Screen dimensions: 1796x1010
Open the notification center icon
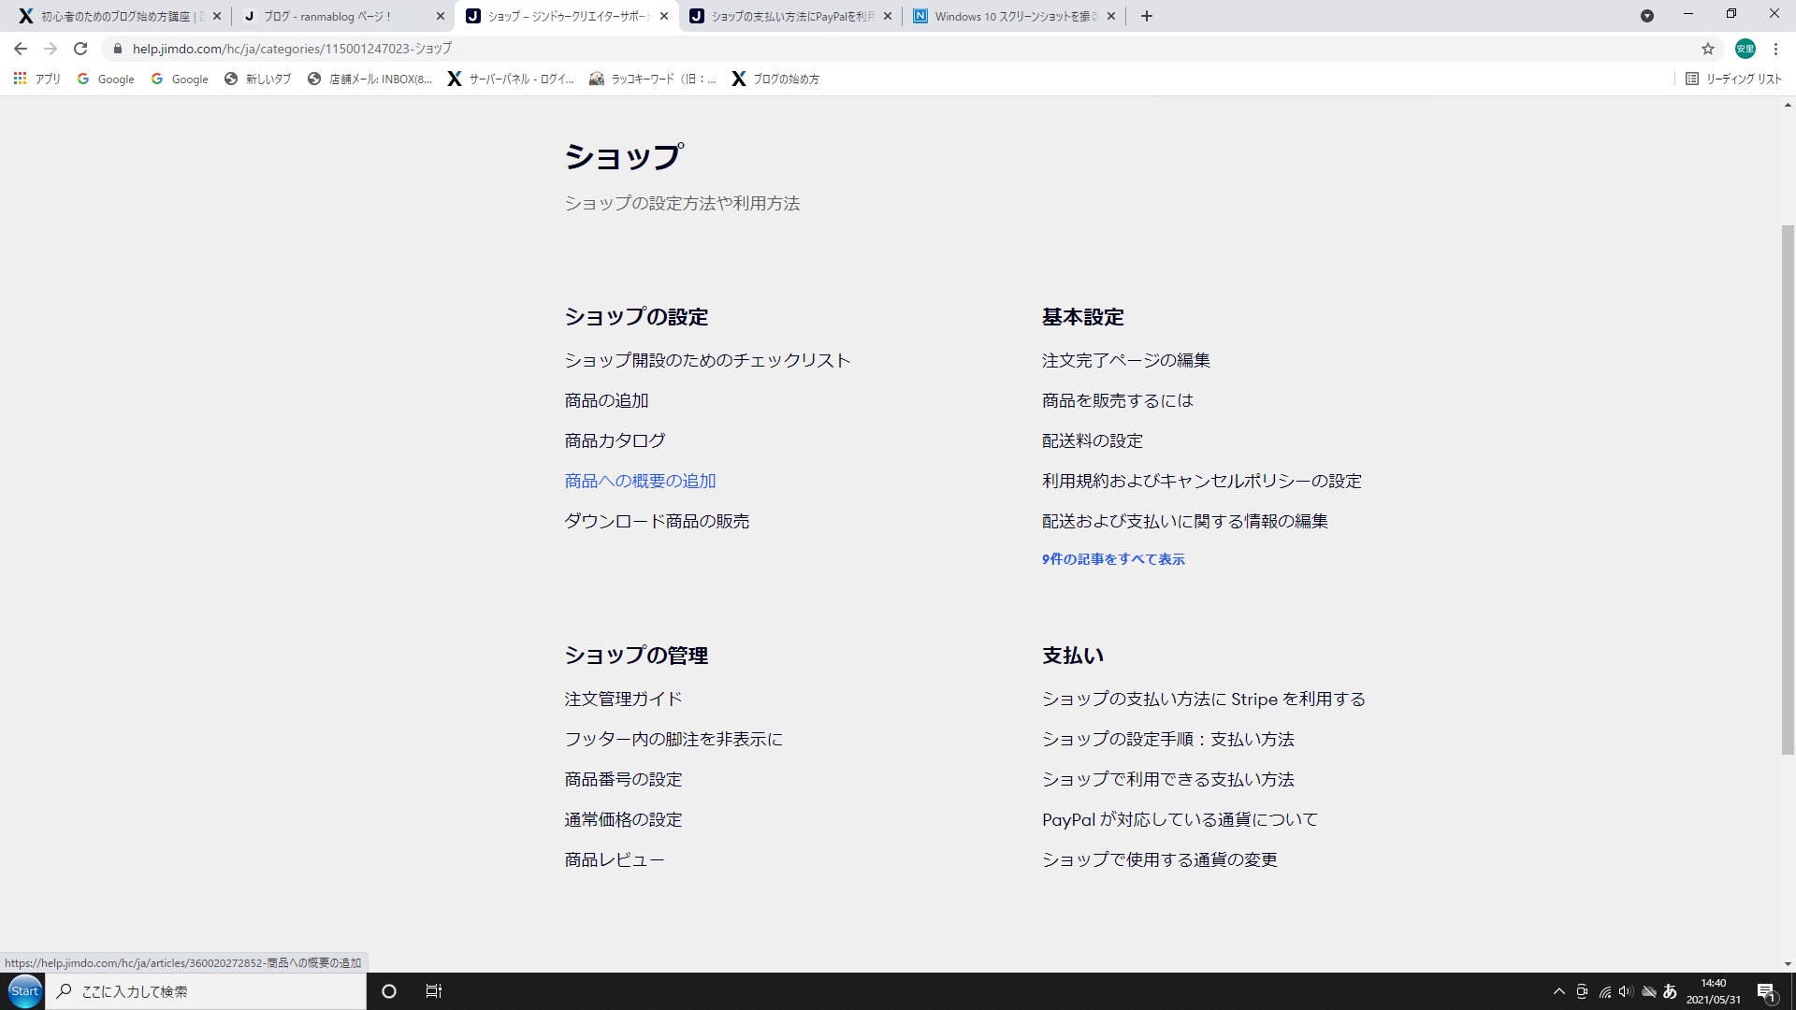1765,991
